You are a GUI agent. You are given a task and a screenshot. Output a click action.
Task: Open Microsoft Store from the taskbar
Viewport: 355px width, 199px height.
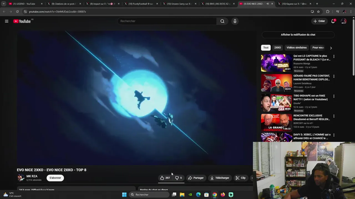coord(206,195)
